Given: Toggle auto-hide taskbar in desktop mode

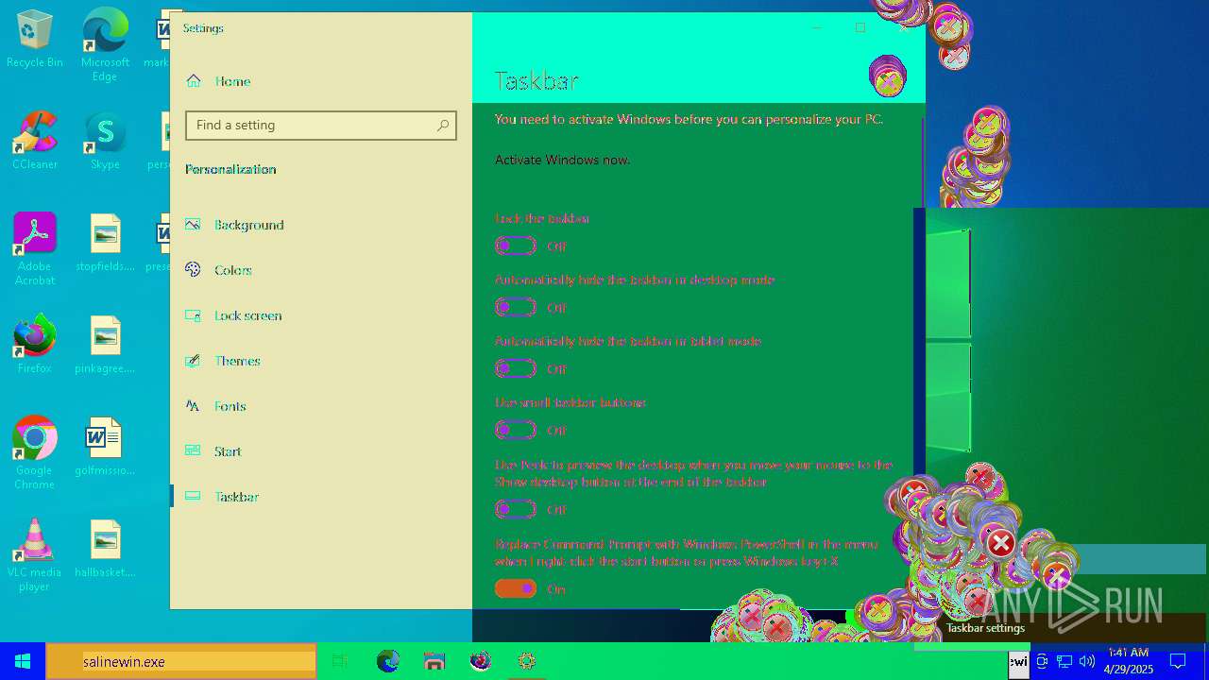Looking at the screenshot, I should point(516,307).
